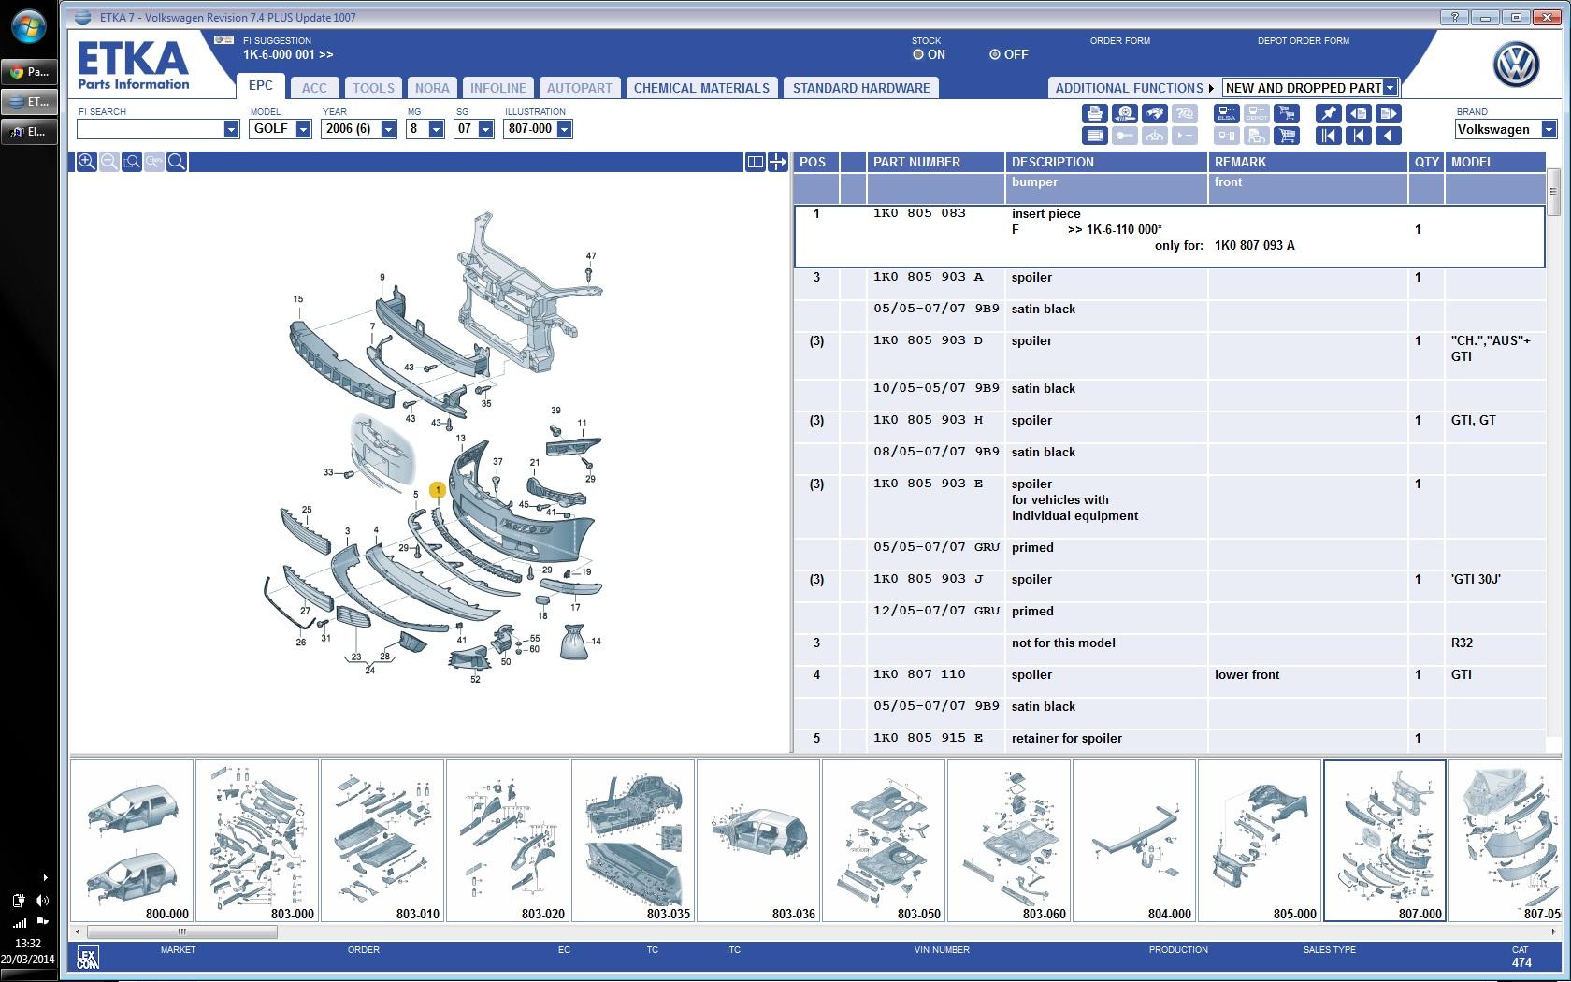Image resolution: width=1571 pixels, height=982 pixels.
Task: Select thumbnail 804-000 tow bar
Action: tap(1134, 841)
